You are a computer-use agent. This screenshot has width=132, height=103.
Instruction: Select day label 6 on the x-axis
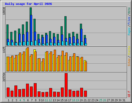(28, 100)
